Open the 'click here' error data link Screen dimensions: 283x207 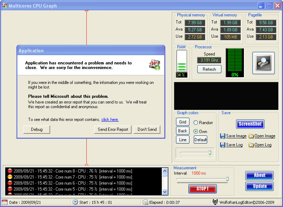[110, 120]
